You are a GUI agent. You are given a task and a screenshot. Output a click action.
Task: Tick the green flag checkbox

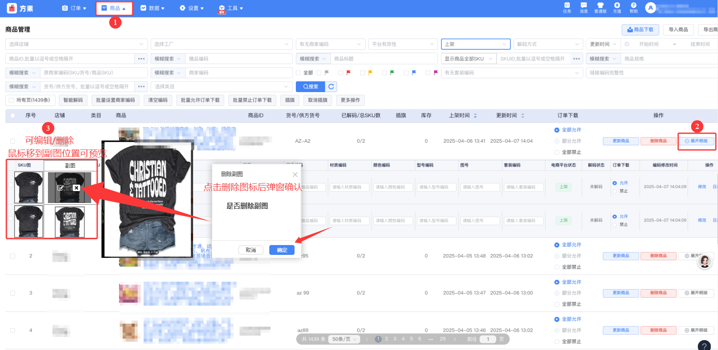coord(384,73)
